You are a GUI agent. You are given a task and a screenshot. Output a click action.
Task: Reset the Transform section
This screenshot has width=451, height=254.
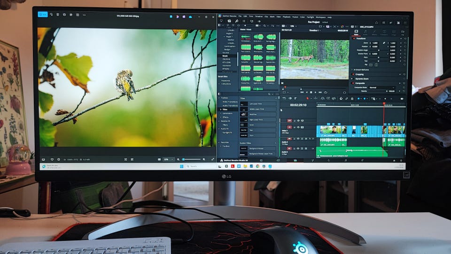405,39
